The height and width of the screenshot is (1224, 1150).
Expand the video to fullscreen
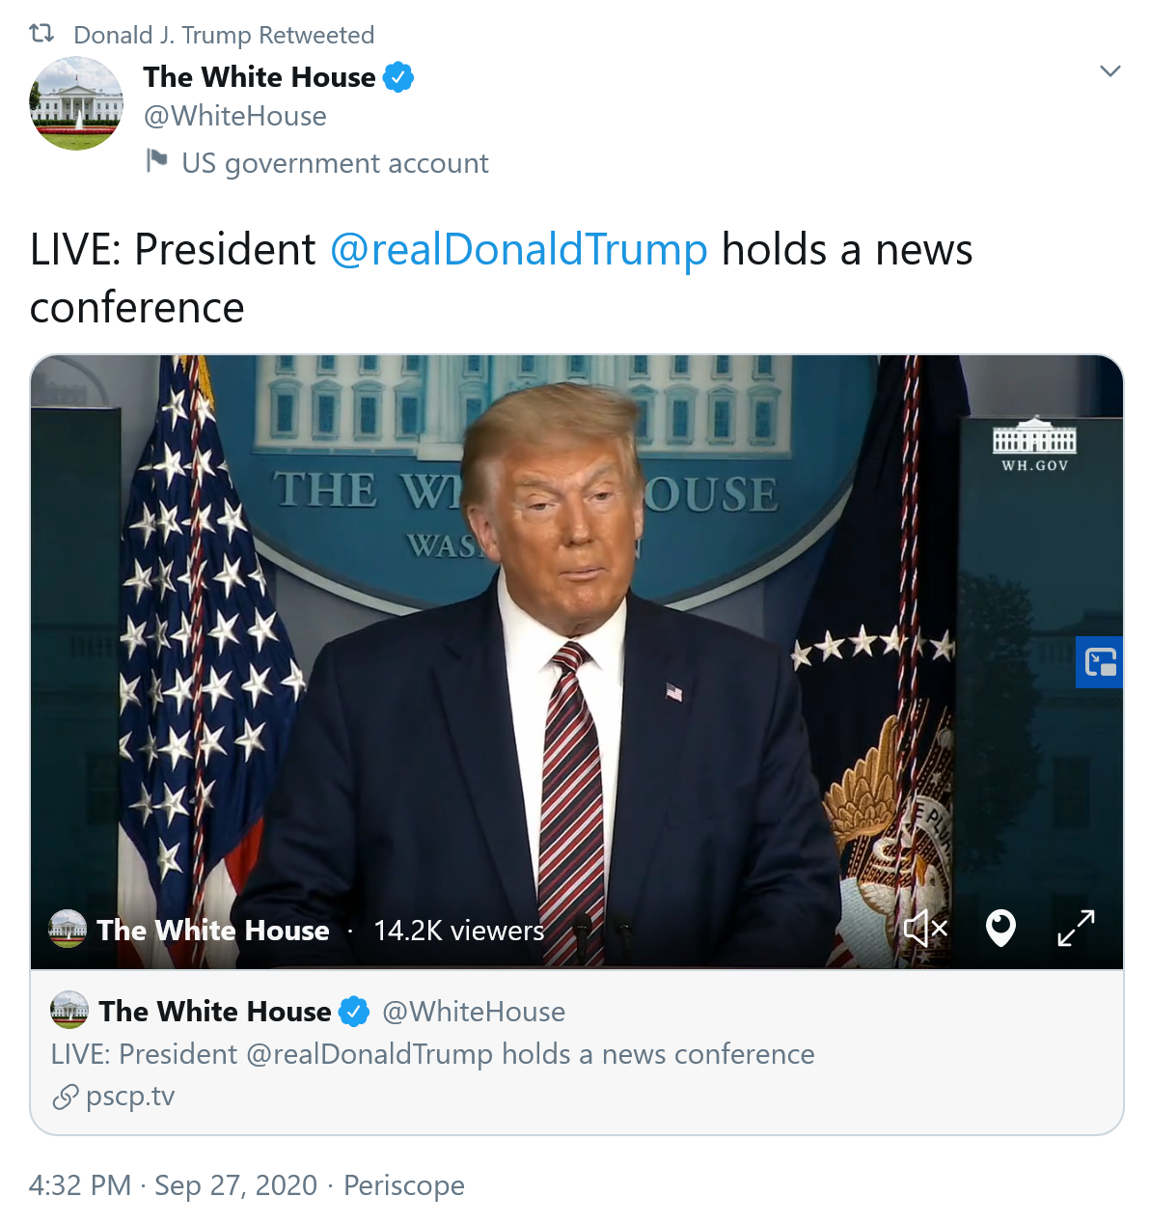click(1076, 929)
